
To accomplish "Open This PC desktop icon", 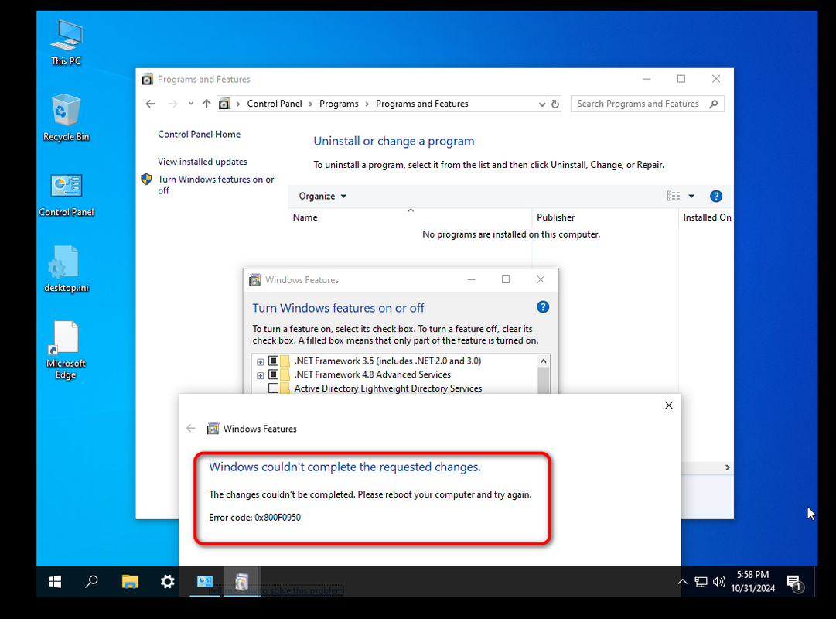I will (x=66, y=42).
